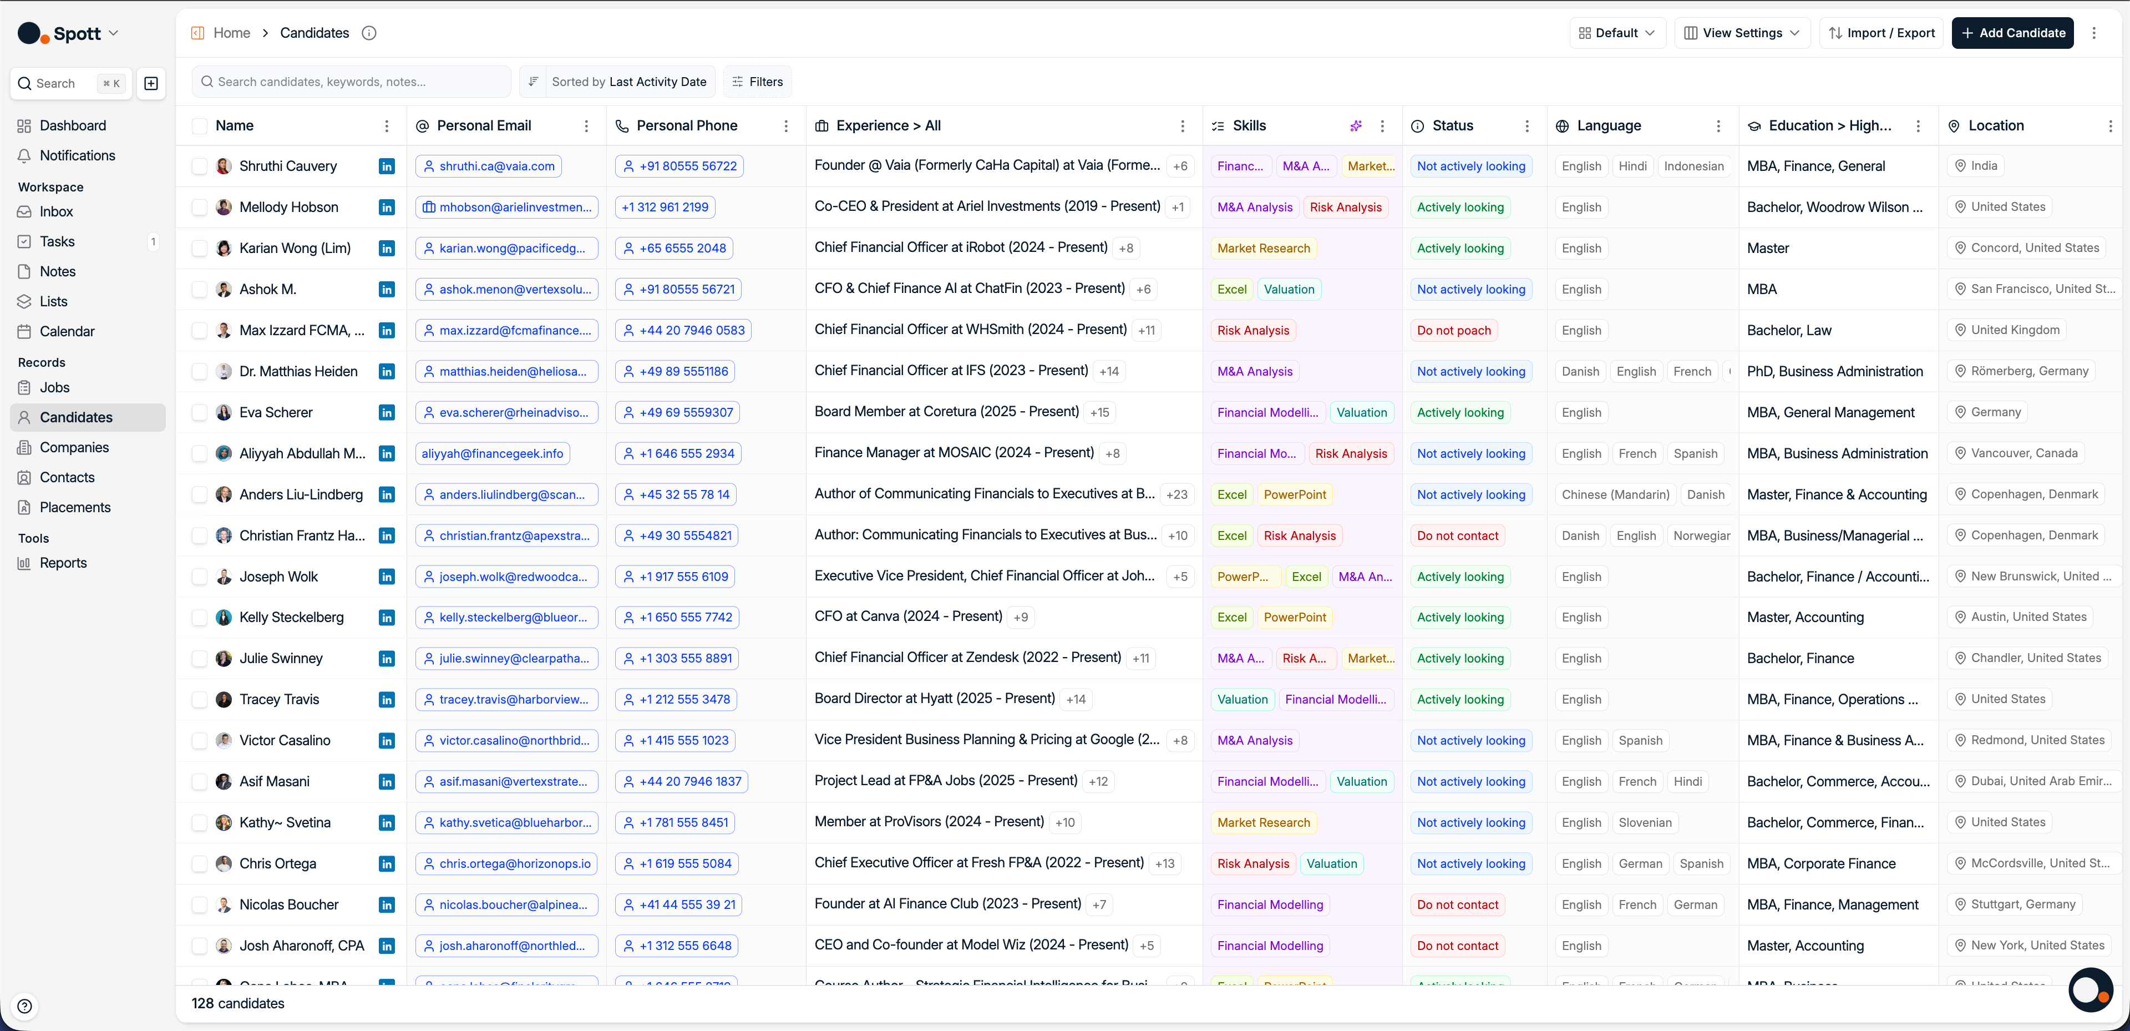The width and height of the screenshot is (2130, 1031).
Task: Open the Default view dropdown
Action: pos(1616,32)
